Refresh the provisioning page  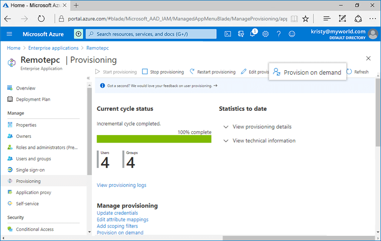click(357, 72)
